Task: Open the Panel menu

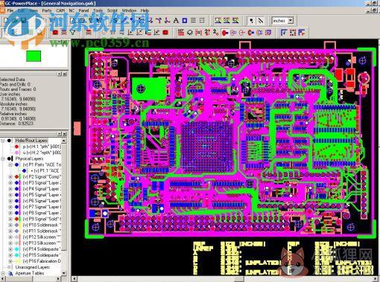Action: click(83, 10)
